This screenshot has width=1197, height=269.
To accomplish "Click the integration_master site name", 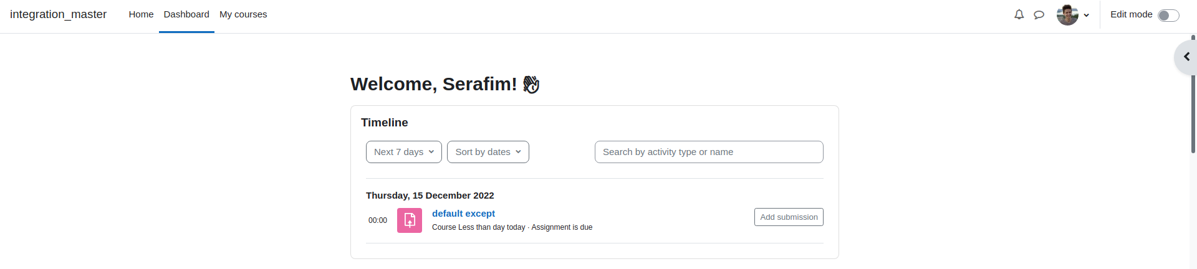I will [58, 14].
